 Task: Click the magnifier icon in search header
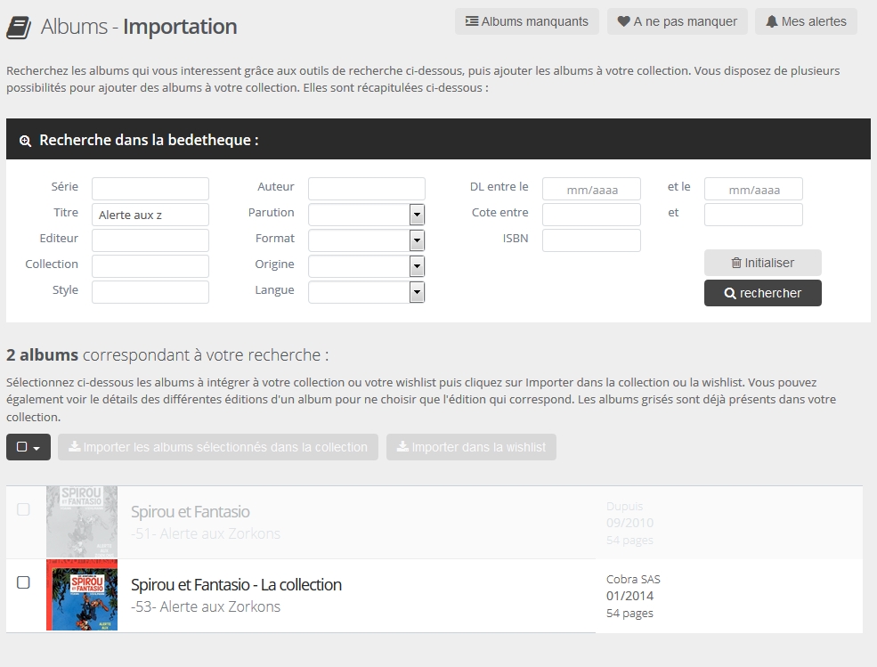(x=25, y=141)
